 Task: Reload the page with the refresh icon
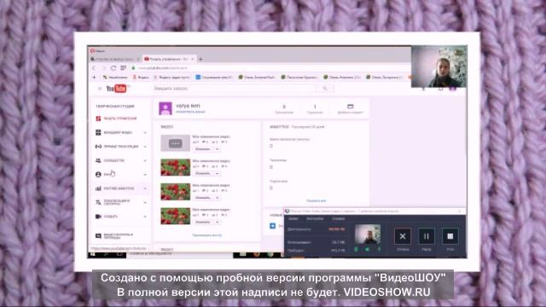click(x=113, y=68)
